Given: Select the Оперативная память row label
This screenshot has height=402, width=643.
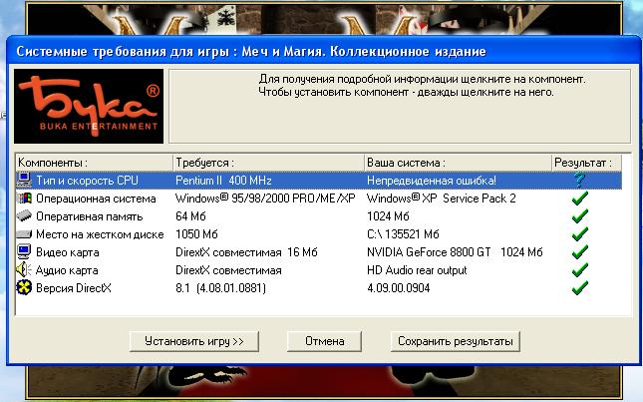Looking at the screenshot, I should pyautogui.click(x=90, y=216).
